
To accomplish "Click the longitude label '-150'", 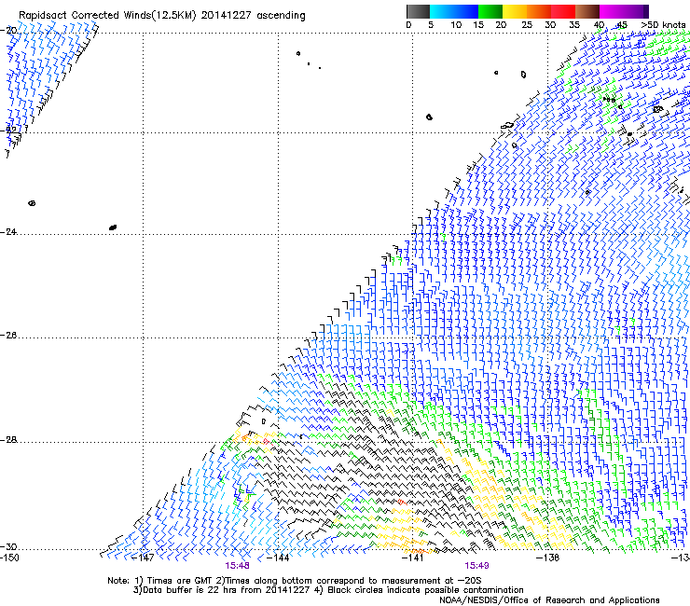I will pos(9,558).
